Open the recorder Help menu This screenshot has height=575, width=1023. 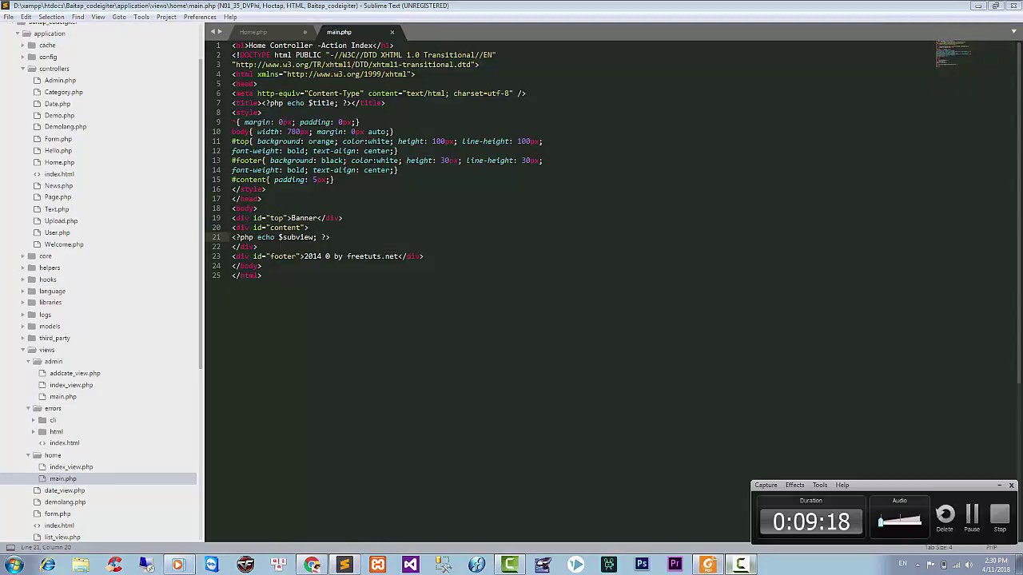pos(842,485)
